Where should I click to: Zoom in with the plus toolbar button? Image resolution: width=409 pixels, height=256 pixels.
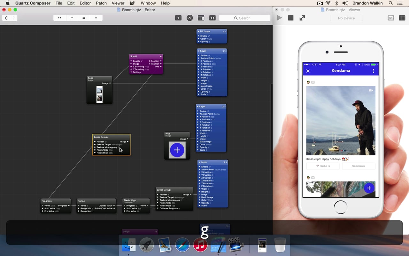point(96,18)
